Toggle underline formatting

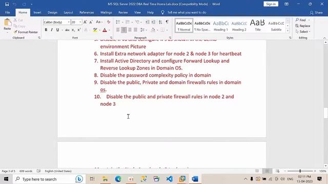(57, 30)
